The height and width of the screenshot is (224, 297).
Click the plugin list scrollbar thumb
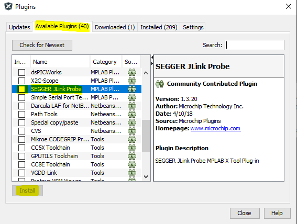click(146, 136)
